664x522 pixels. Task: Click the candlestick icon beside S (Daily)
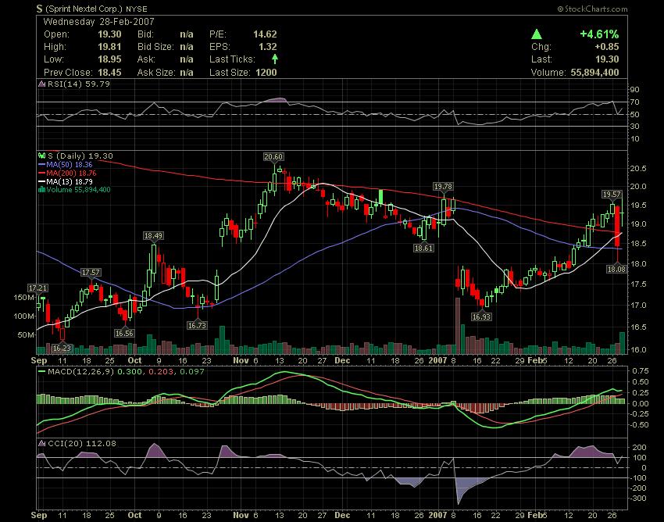(x=41, y=156)
